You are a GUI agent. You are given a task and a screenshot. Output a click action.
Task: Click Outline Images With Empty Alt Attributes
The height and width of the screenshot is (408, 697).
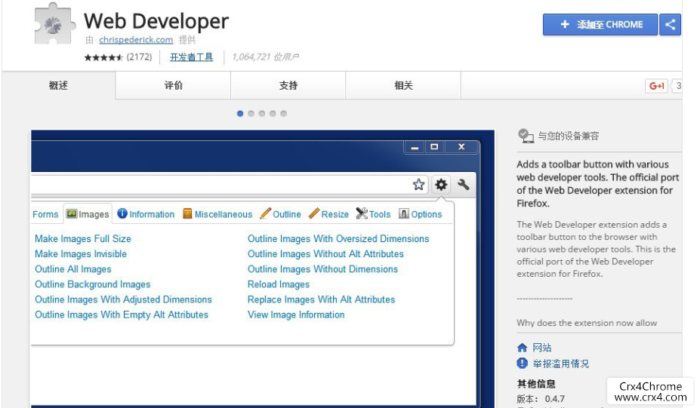pyautogui.click(x=122, y=314)
